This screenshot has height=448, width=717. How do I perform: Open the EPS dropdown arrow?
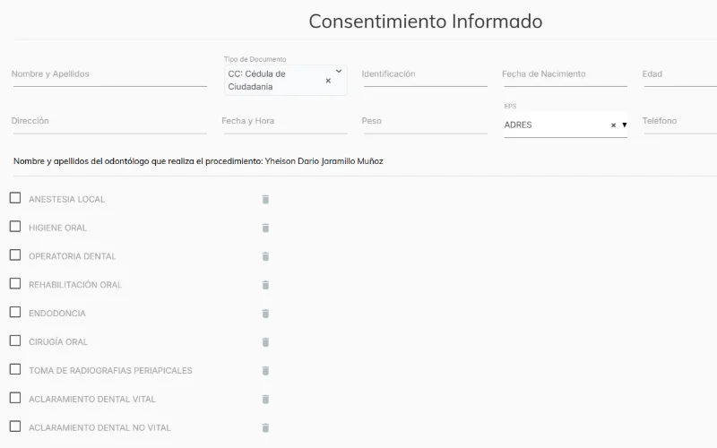(624, 125)
